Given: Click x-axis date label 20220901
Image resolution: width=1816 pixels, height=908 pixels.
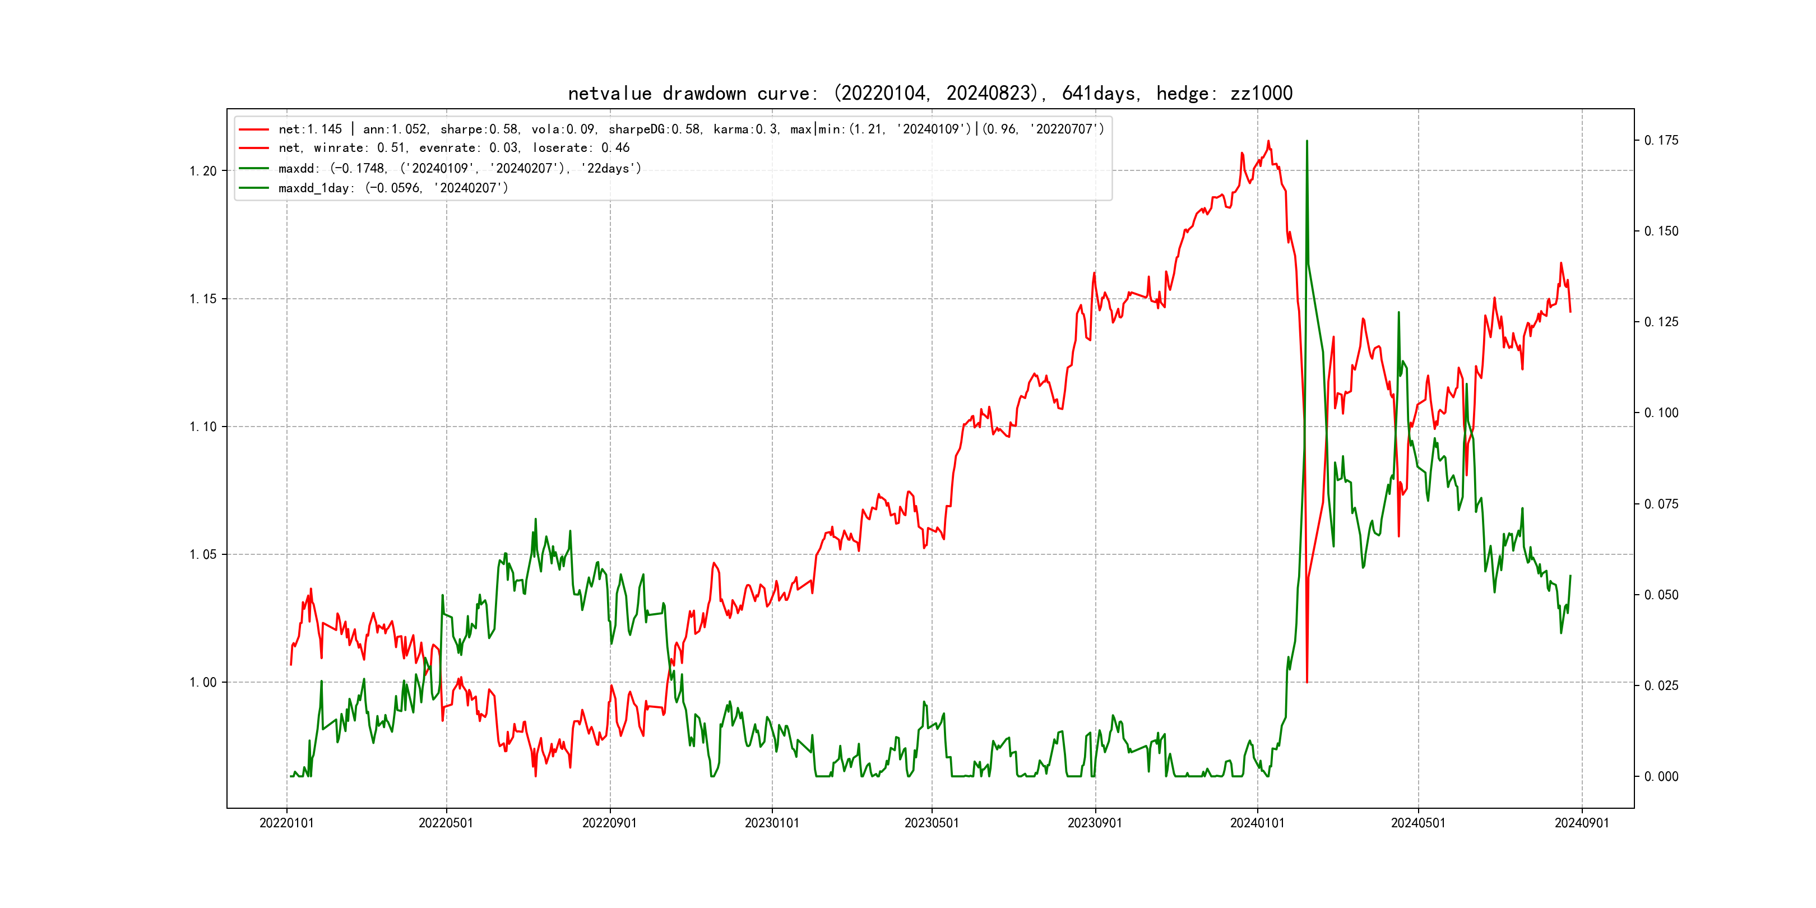Looking at the screenshot, I should [x=609, y=823].
